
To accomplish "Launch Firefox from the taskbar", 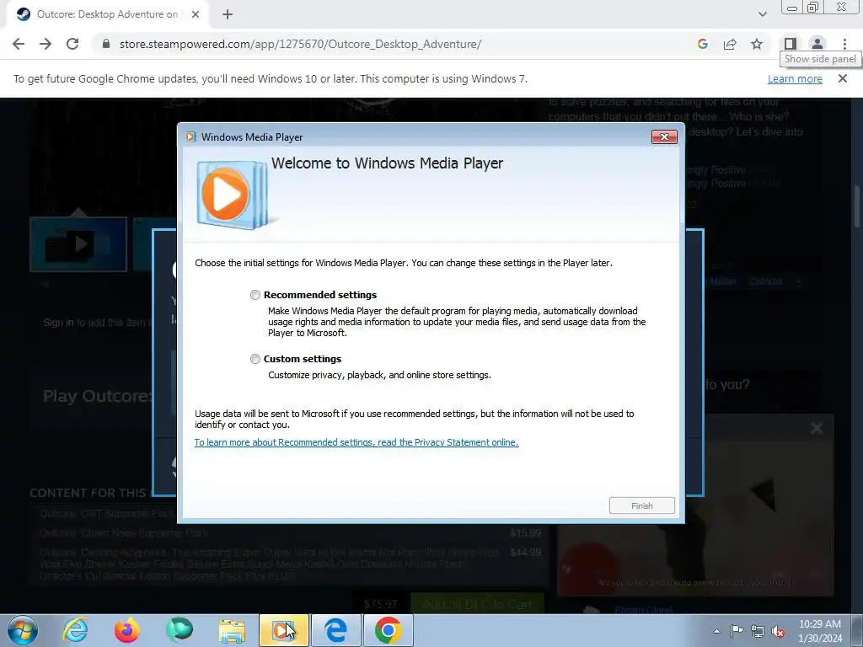I will click(126, 630).
